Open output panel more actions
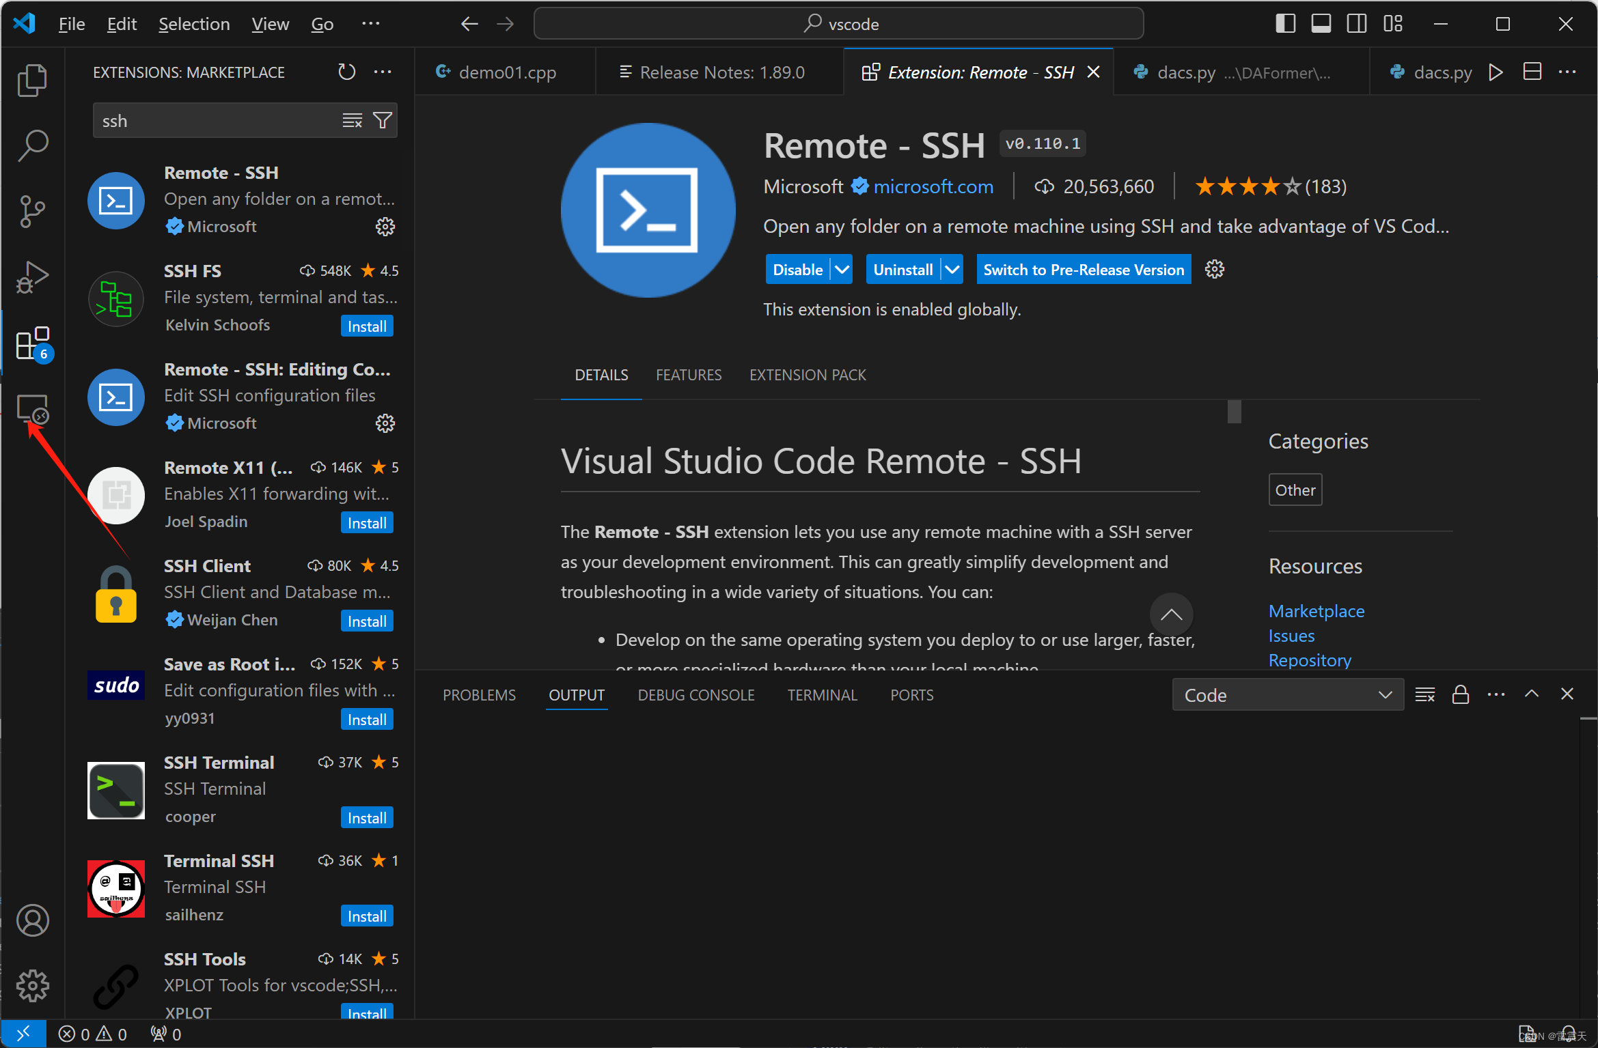Viewport: 1598px width, 1048px height. click(1496, 695)
